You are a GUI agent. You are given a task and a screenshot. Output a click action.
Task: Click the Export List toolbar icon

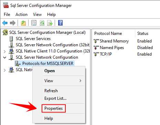pyautogui.click(x=50, y=23)
